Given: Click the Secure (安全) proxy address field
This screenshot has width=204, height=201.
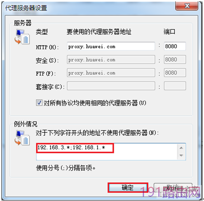Looking at the screenshot, I should [111, 59].
